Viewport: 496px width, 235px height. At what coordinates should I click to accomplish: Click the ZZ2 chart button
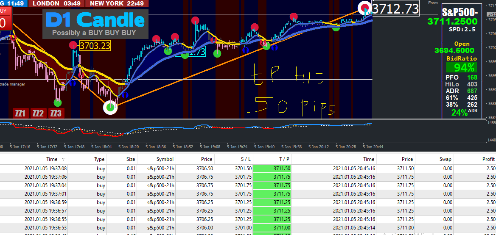point(39,113)
